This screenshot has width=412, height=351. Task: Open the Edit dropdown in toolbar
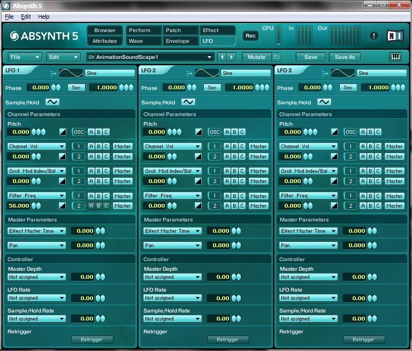point(63,57)
